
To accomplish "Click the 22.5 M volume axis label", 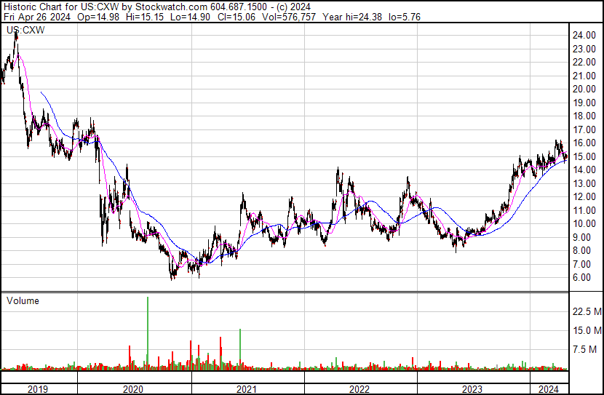I will (x=587, y=311).
